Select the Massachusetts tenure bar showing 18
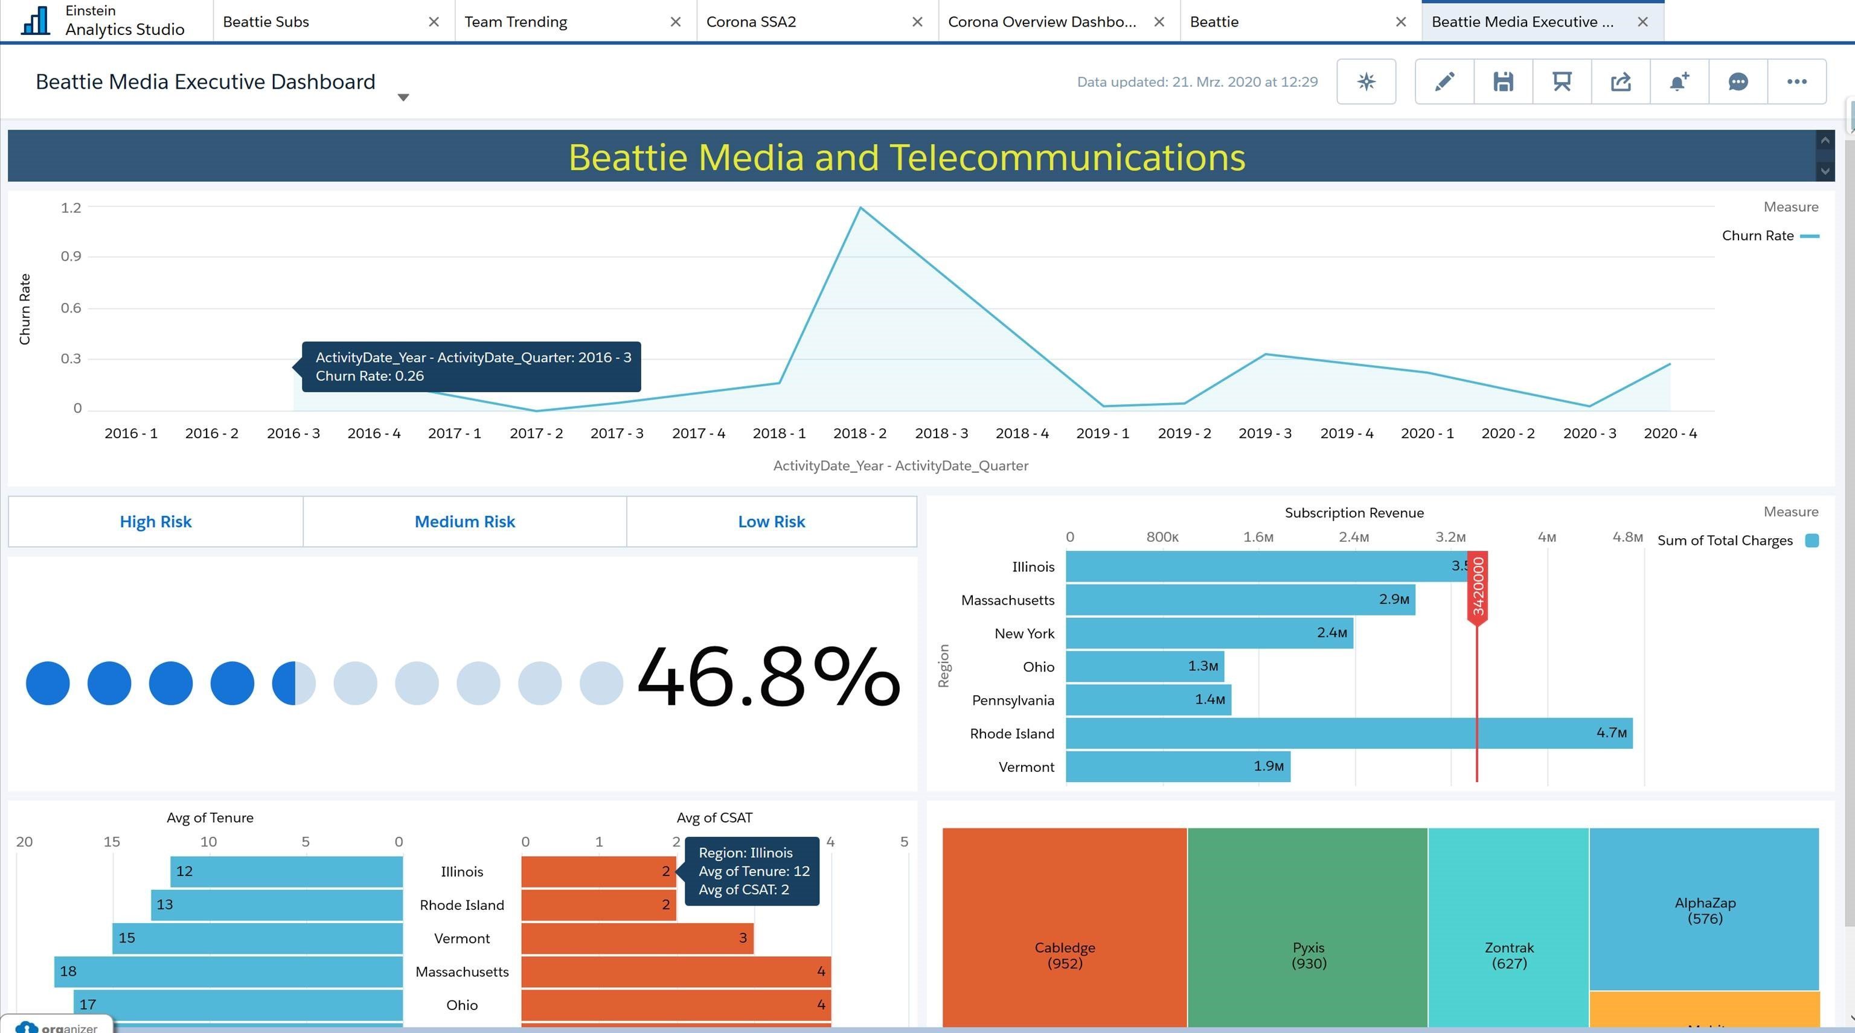 [x=228, y=971]
